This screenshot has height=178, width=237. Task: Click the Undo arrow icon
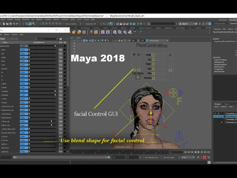tap(14, 24)
